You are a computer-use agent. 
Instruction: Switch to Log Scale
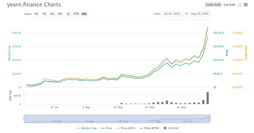click(230, 5)
